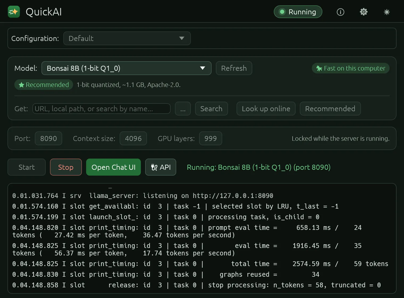
Task: Click the Start server button
Action: (27, 167)
